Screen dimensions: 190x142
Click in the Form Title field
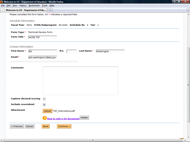[x=42, y=37]
